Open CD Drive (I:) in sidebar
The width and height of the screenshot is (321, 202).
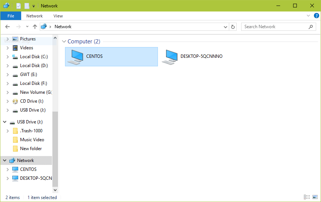coord(32,101)
